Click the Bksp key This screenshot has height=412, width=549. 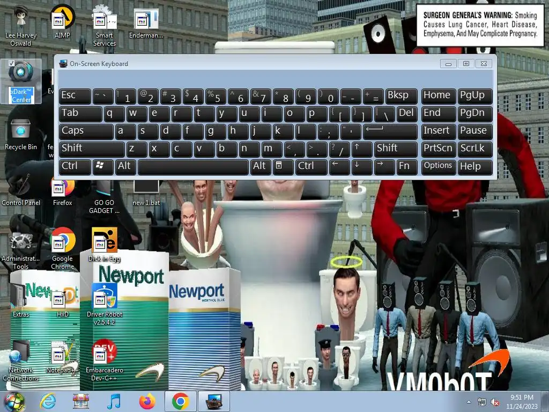click(x=401, y=96)
